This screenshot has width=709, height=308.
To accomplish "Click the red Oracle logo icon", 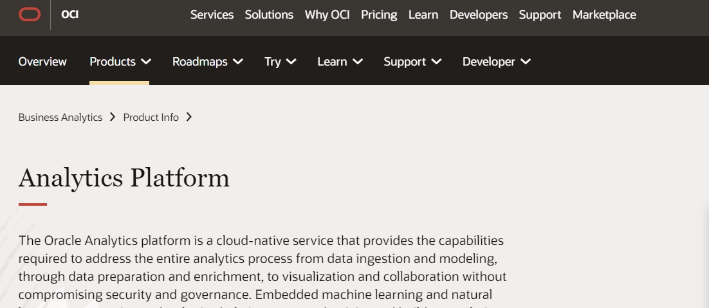I will [30, 14].
